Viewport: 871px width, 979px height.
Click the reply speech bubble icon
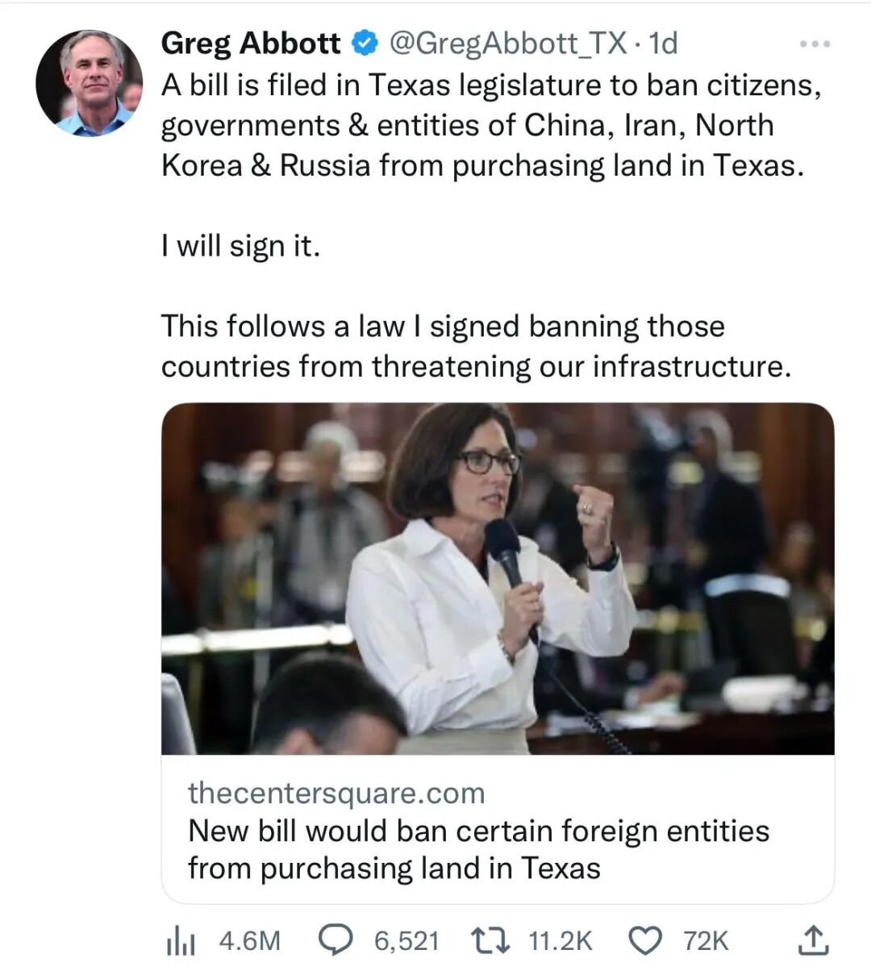[336, 940]
